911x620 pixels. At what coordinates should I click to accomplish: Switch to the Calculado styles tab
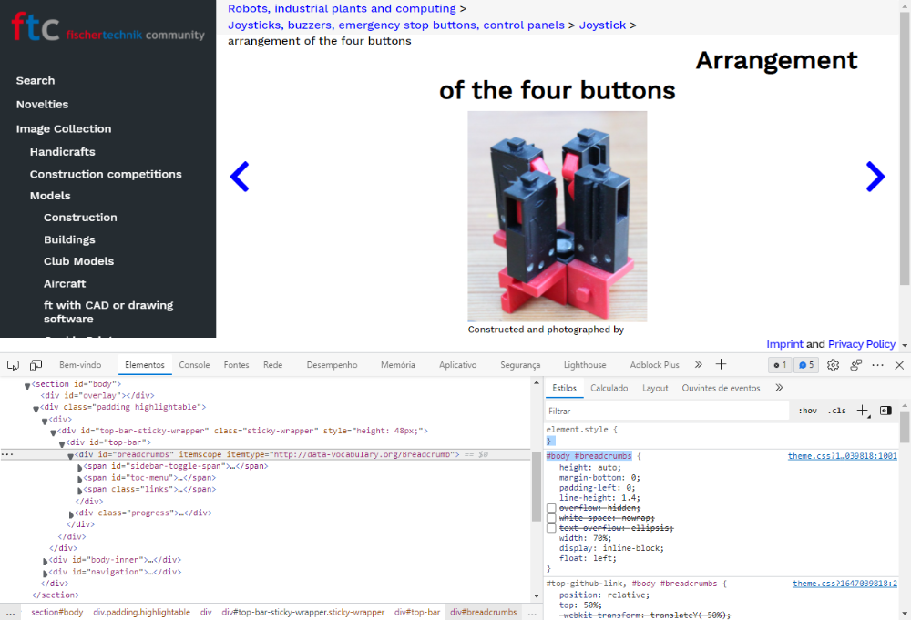pyautogui.click(x=609, y=388)
